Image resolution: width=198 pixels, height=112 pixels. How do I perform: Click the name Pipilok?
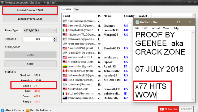(x=108, y=62)
